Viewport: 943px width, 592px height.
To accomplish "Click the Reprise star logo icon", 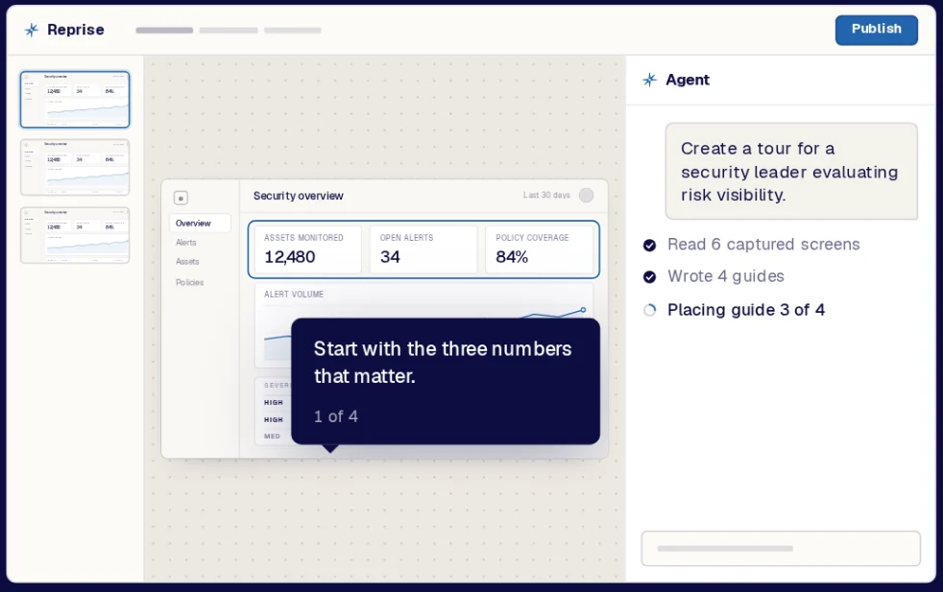I will pyautogui.click(x=32, y=30).
